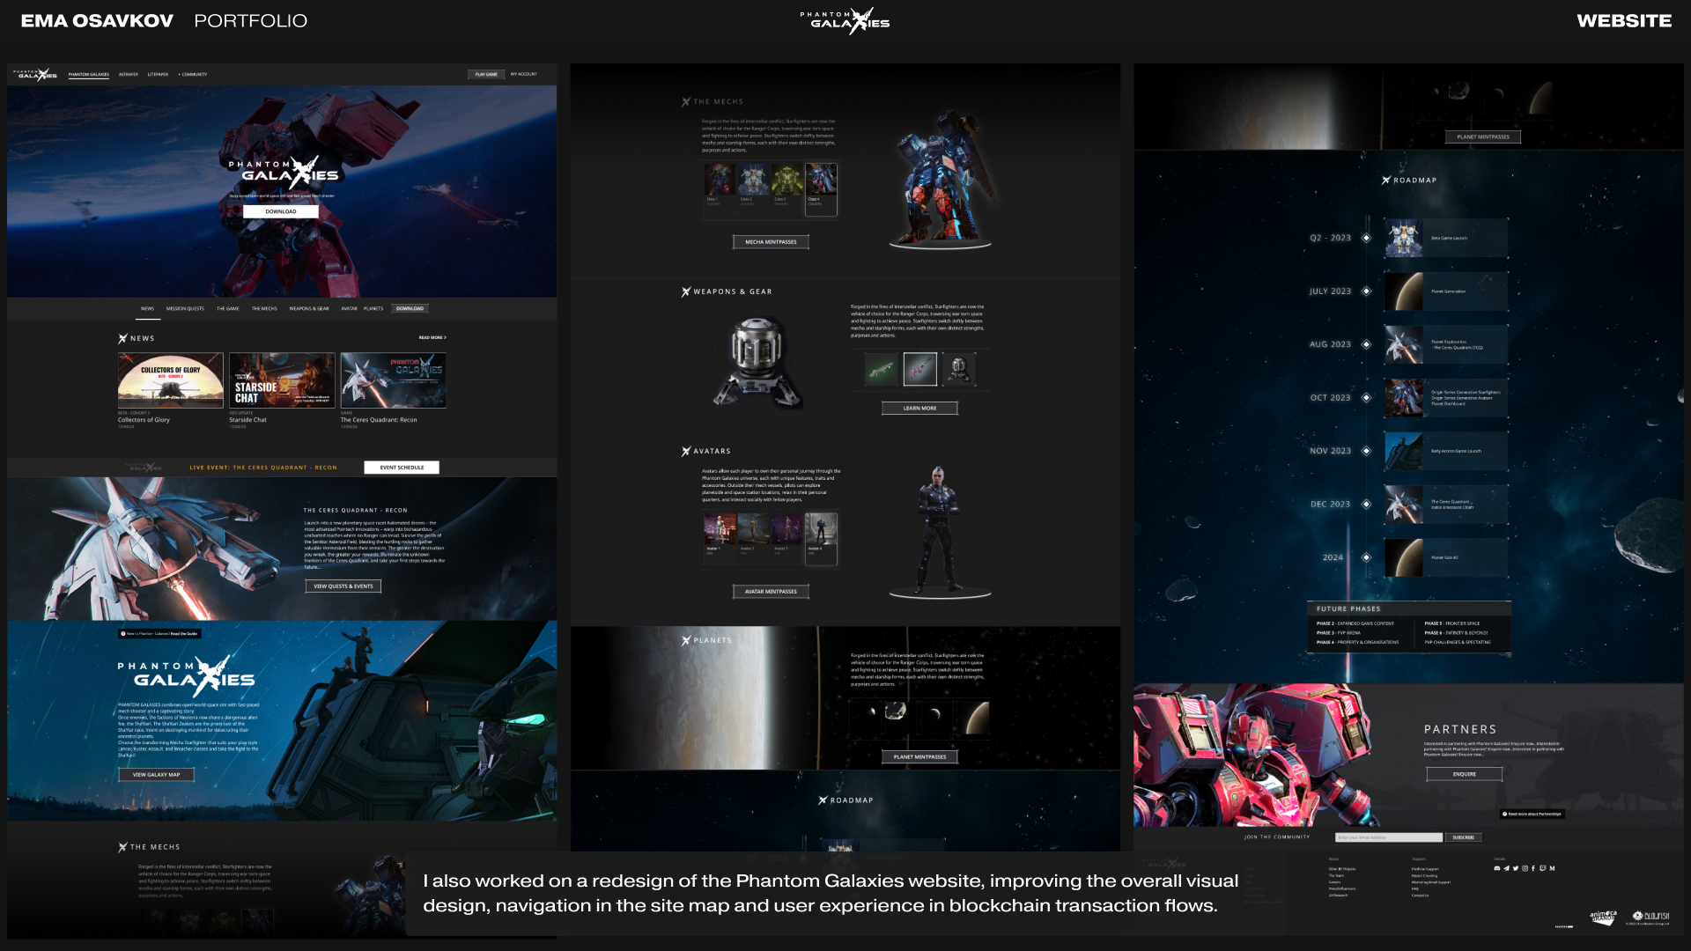Click Planet Mintpasses button in middle panel
This screenshot has height=951, width=1691.
919,757
